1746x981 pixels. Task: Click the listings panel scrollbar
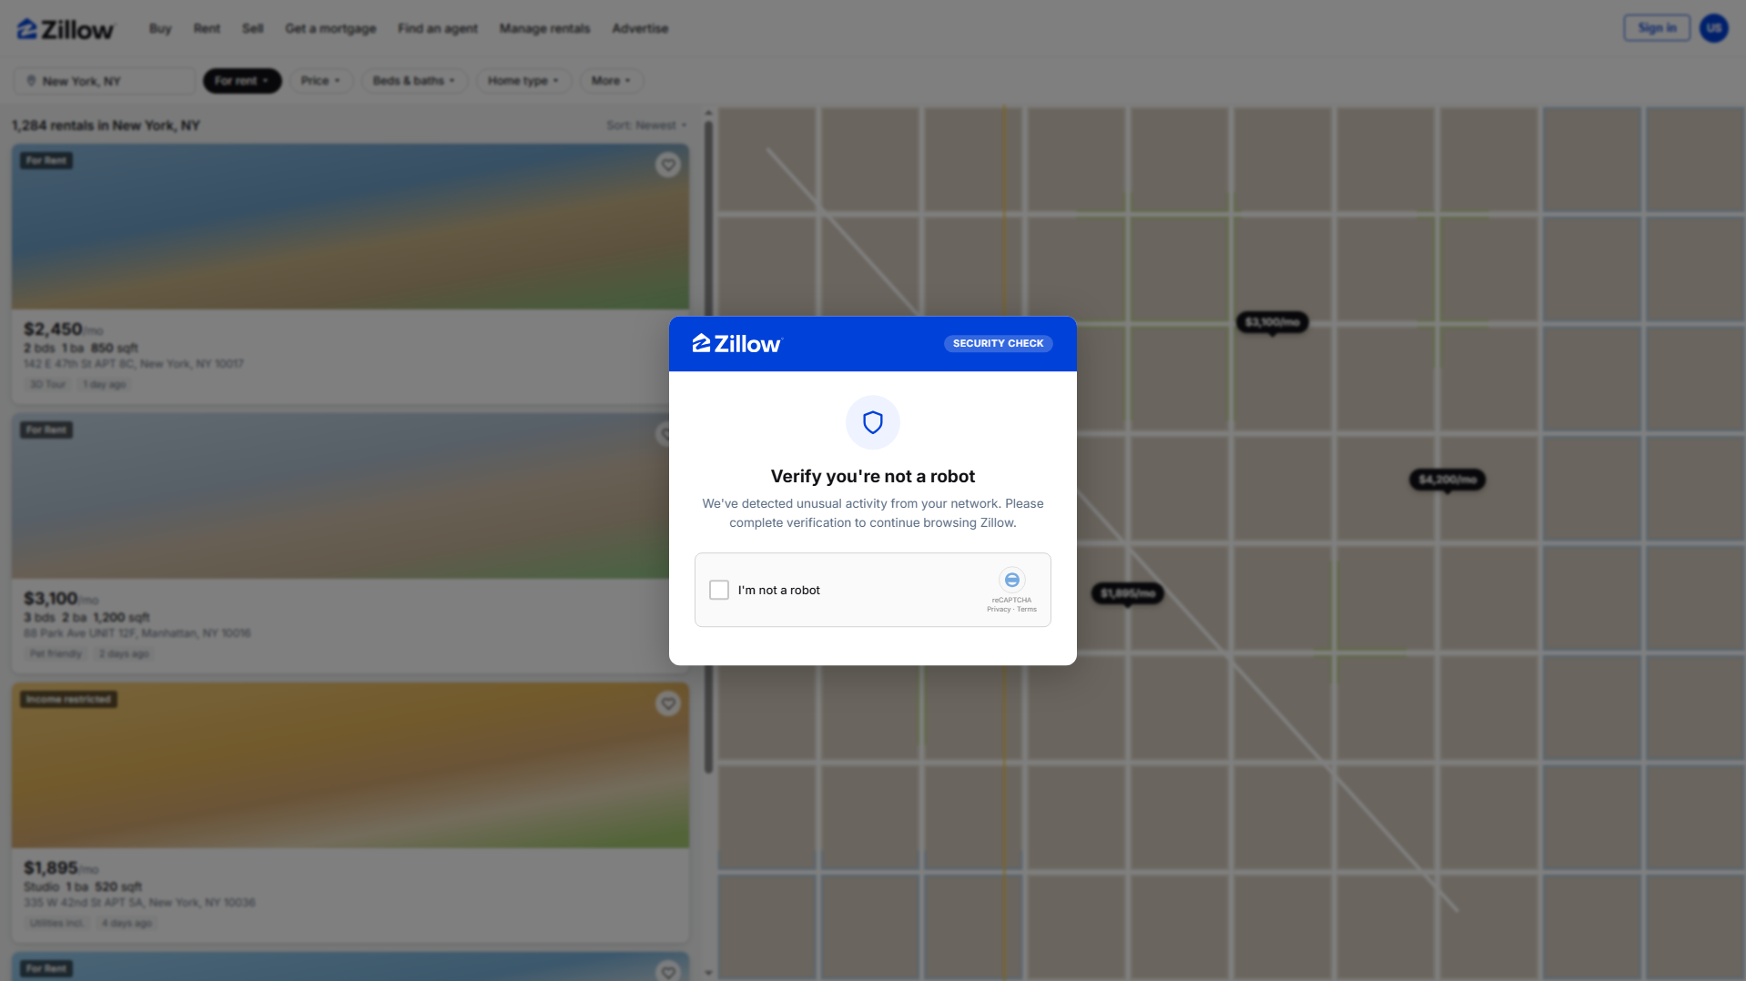tap(708, 446)
